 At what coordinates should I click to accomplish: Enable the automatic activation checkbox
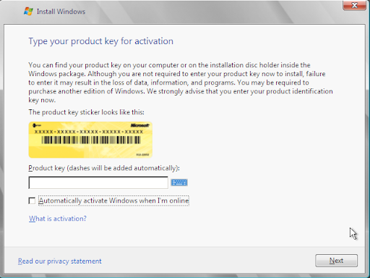tap(32, 201)
